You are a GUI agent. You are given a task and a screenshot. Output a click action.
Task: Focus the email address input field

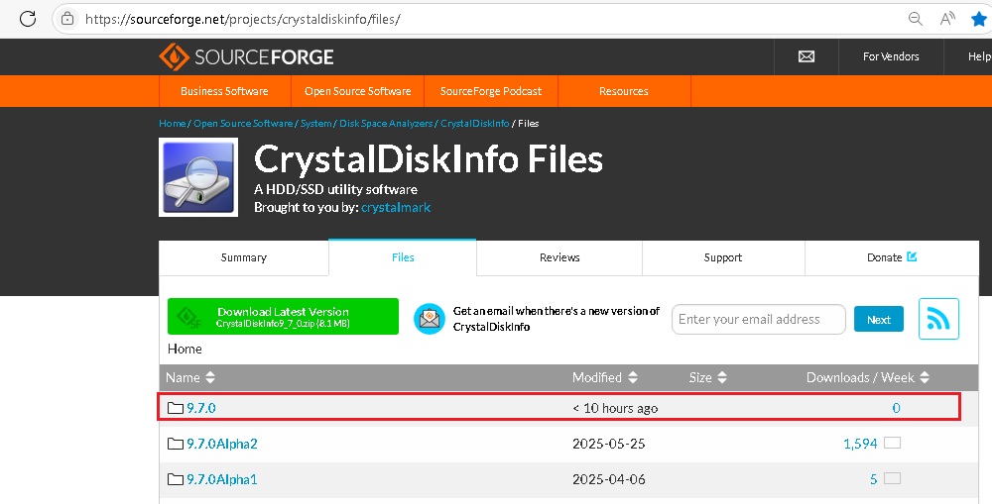[x=759, y=319]
